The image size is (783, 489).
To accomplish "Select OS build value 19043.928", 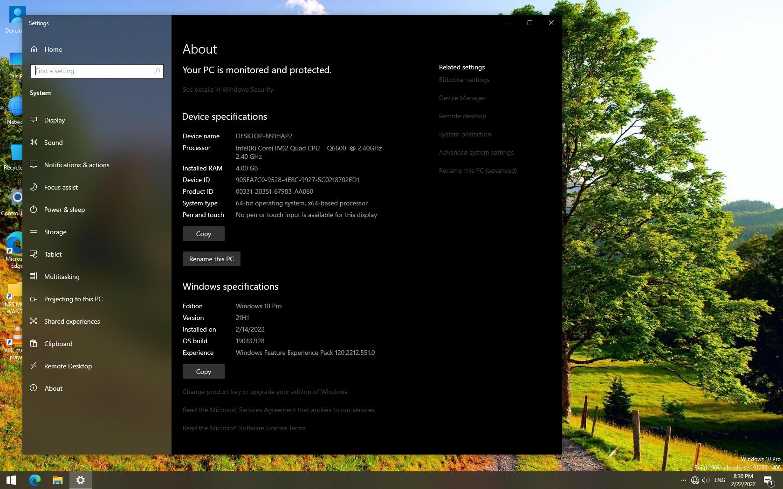I will coord(250,341).
